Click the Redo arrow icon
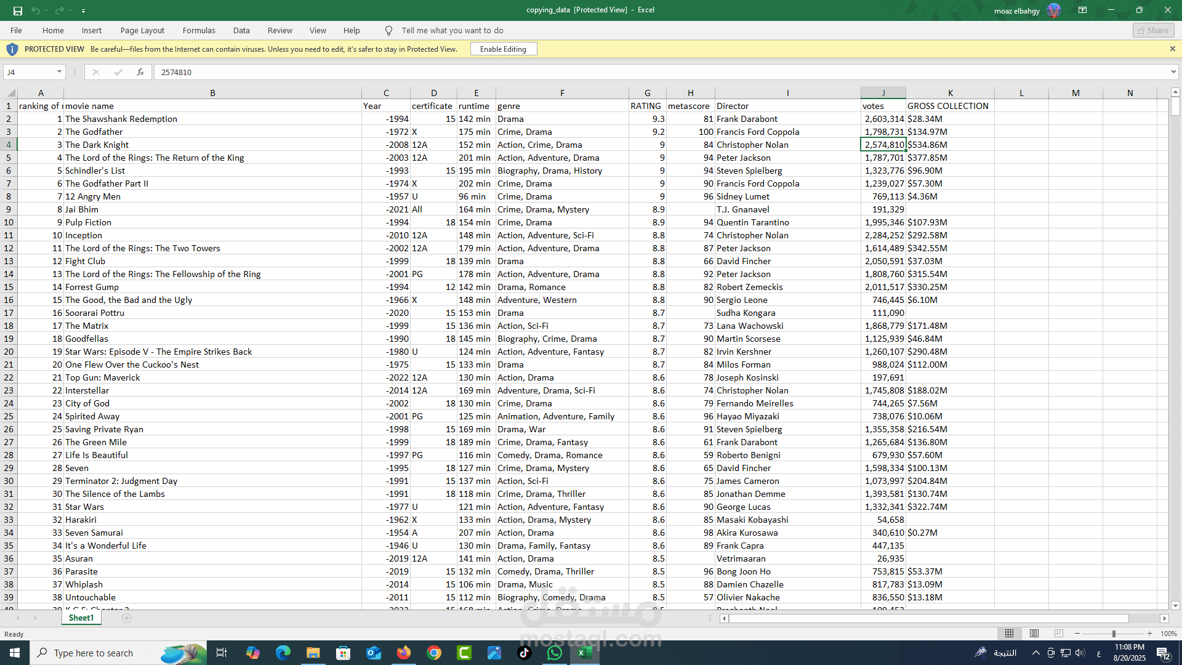1182x665 pixels. pos(59,10)
